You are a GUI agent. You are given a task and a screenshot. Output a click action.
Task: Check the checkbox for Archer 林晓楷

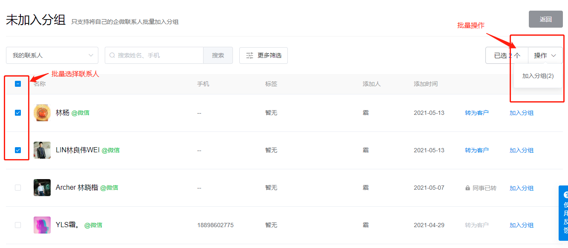click(x=18, y=188)
